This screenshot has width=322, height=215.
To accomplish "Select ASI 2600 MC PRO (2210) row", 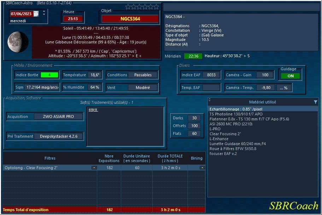I will point(263,124).
